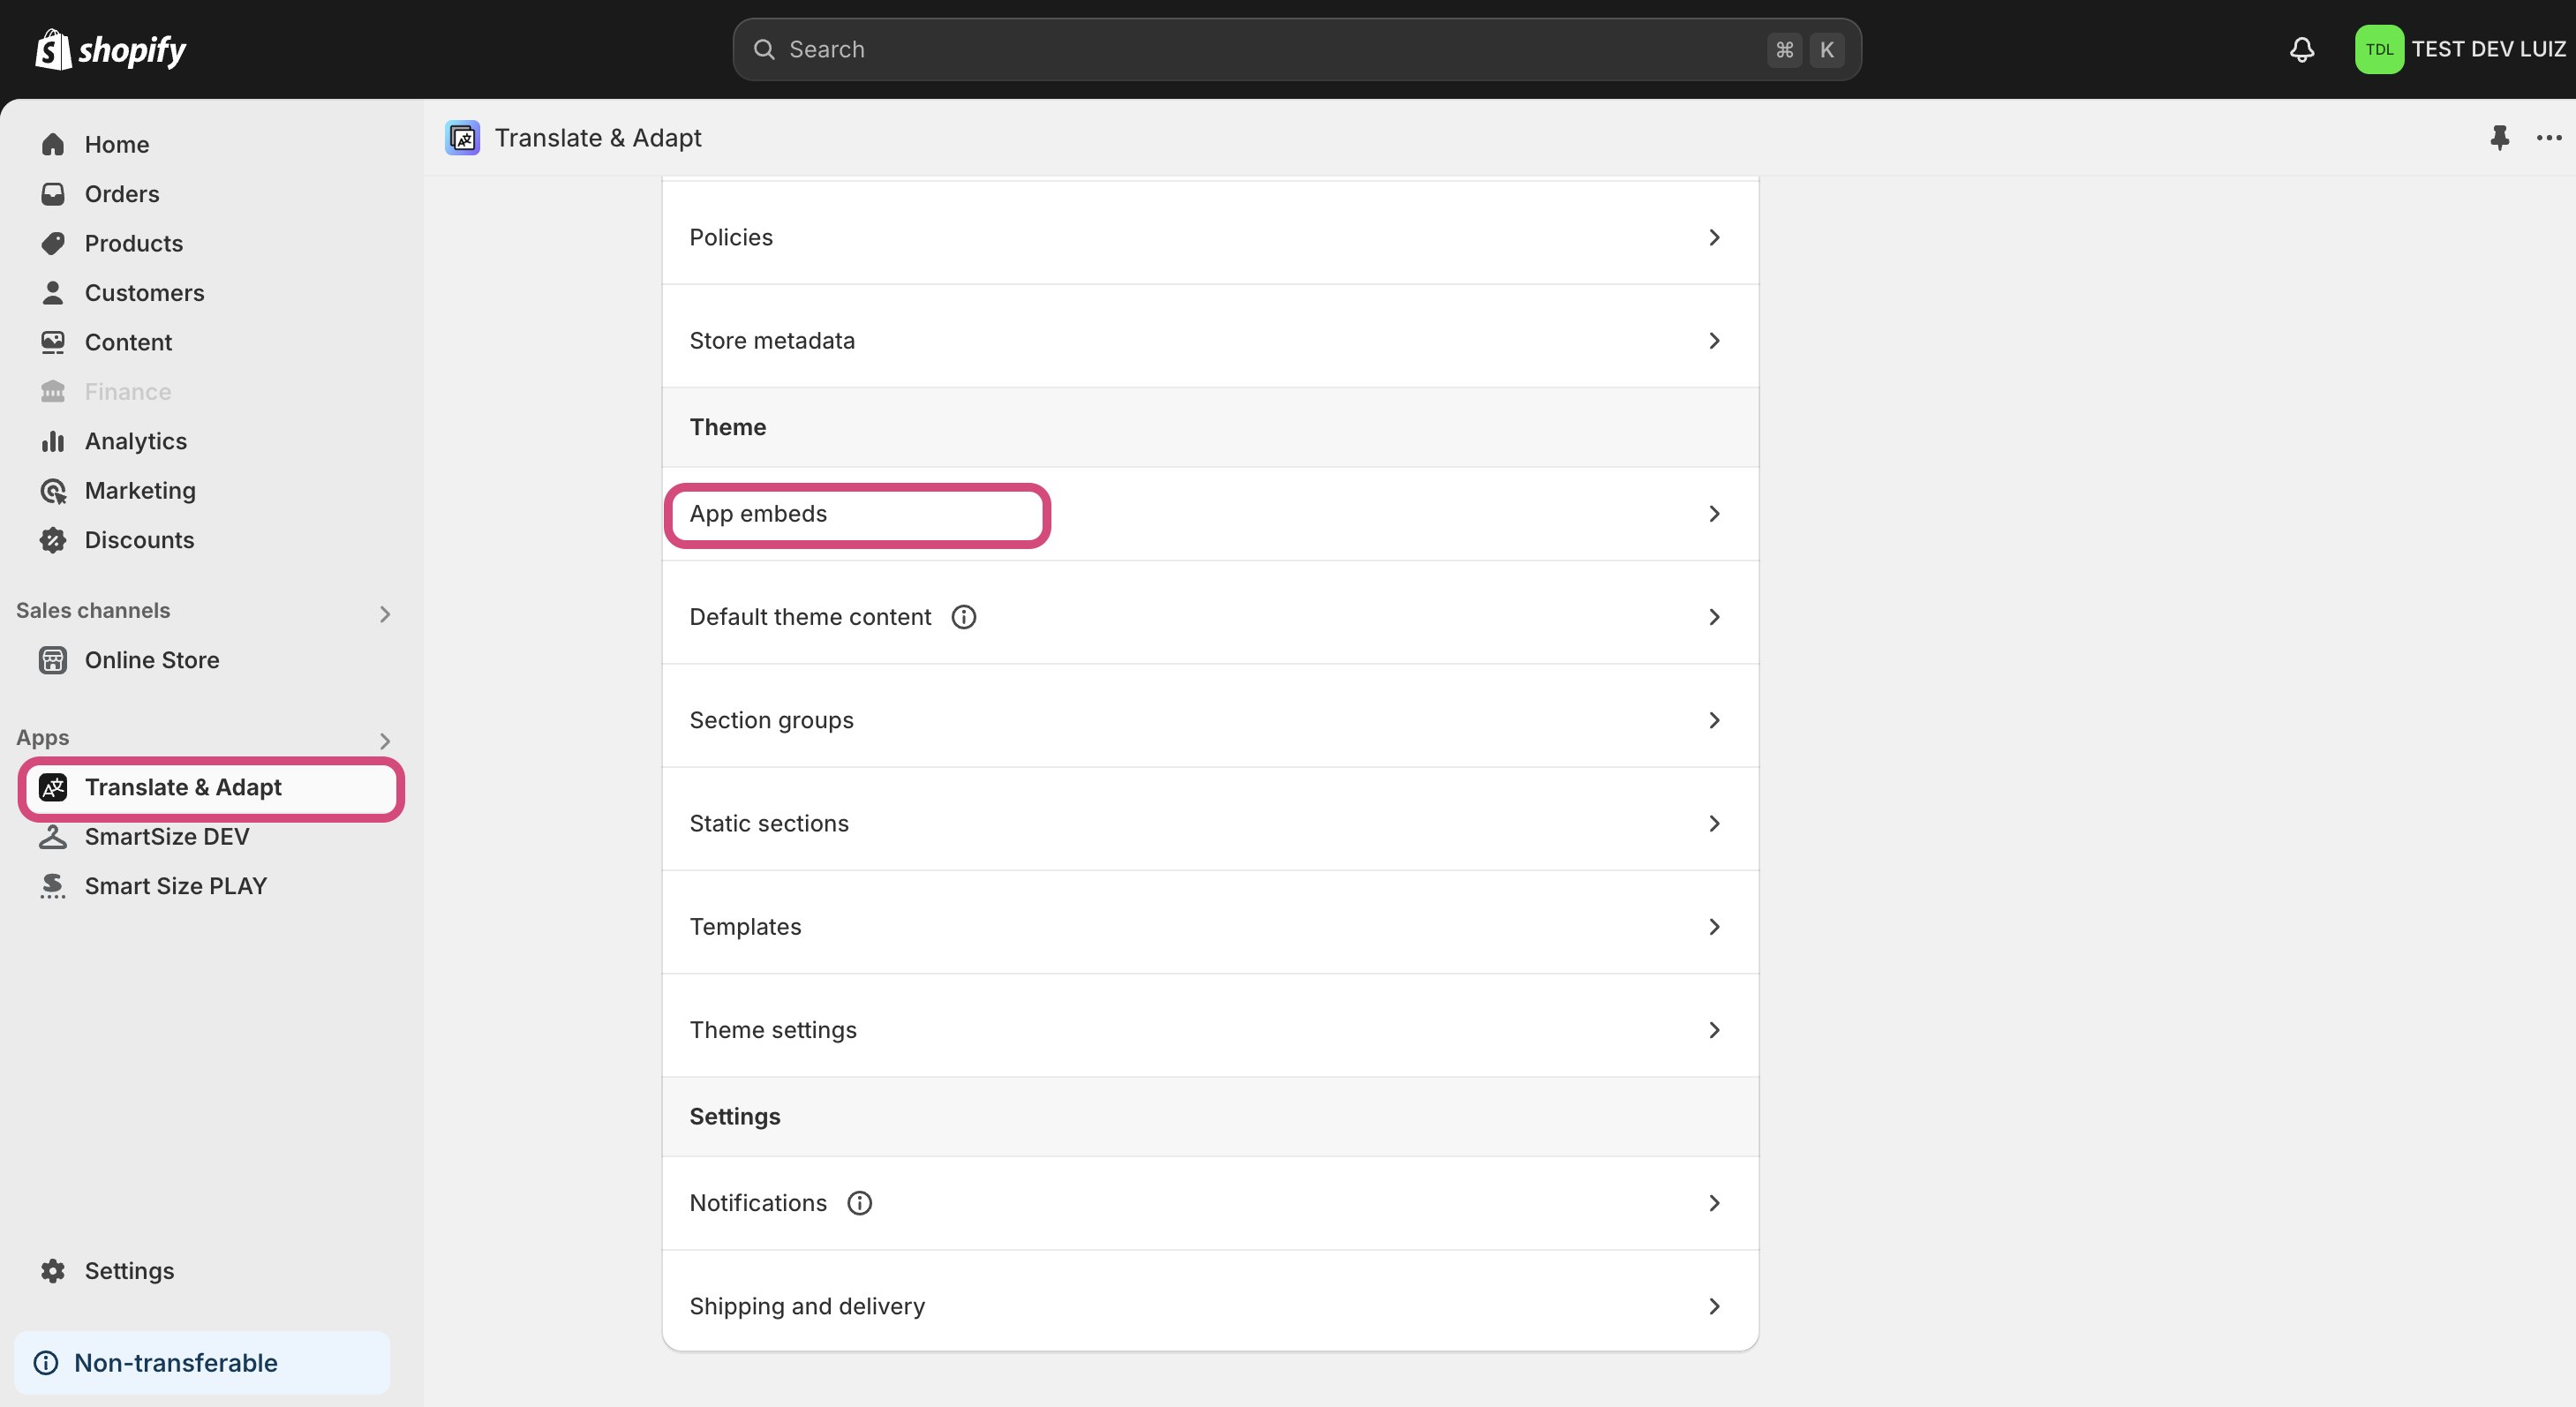Click the Content icon in sidebar
The height and width of the screenshot is (1407, 2576).
53,342
